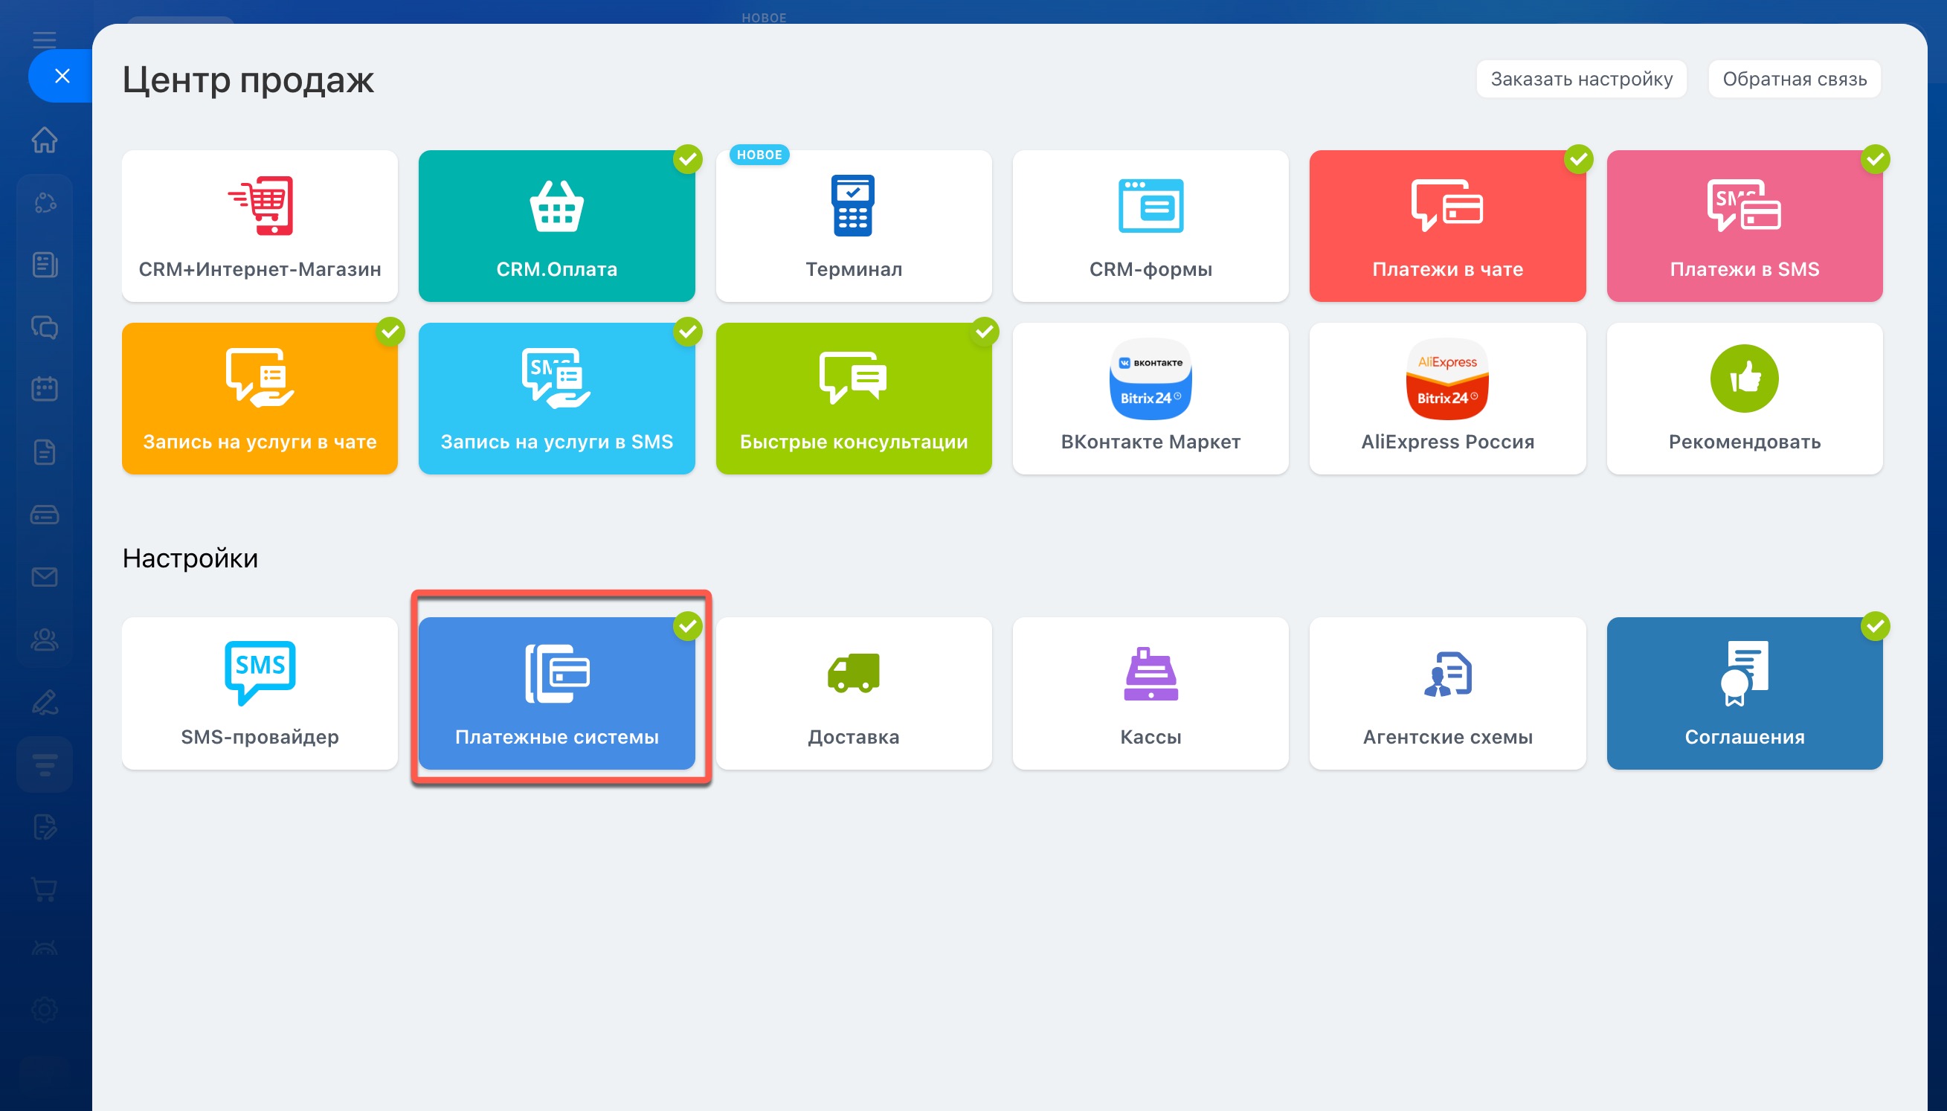Open the ВКонтакте Маркет tile
The height and width of the screenshot is (1111, 1947).
coord(1150,399)
